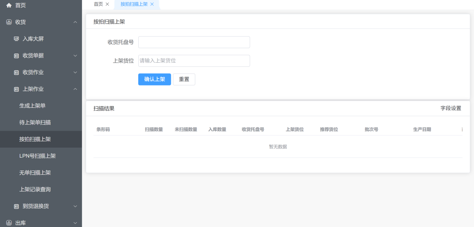Open 字段设置 field settings link

[451, 108]
